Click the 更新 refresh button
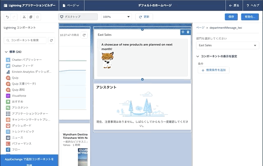263x166 pixels. pyautogui.click(x=144, y=17)
